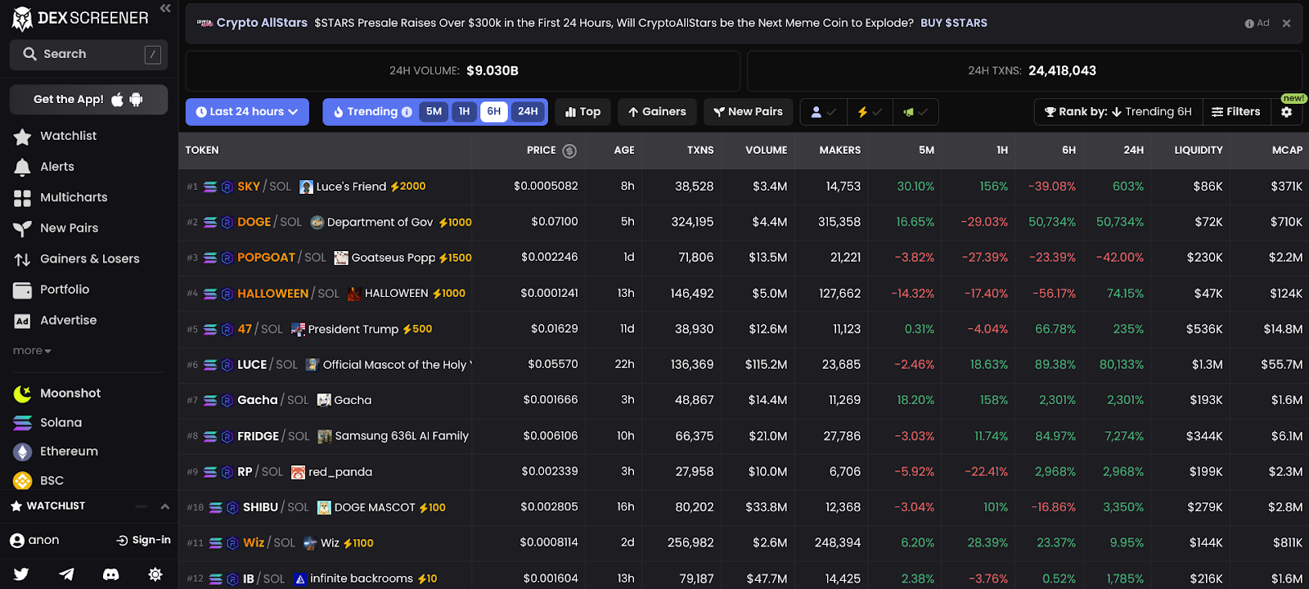Select the 24H trending timeframe
This screenshot has width=1309, height=589.
point(528,111)
